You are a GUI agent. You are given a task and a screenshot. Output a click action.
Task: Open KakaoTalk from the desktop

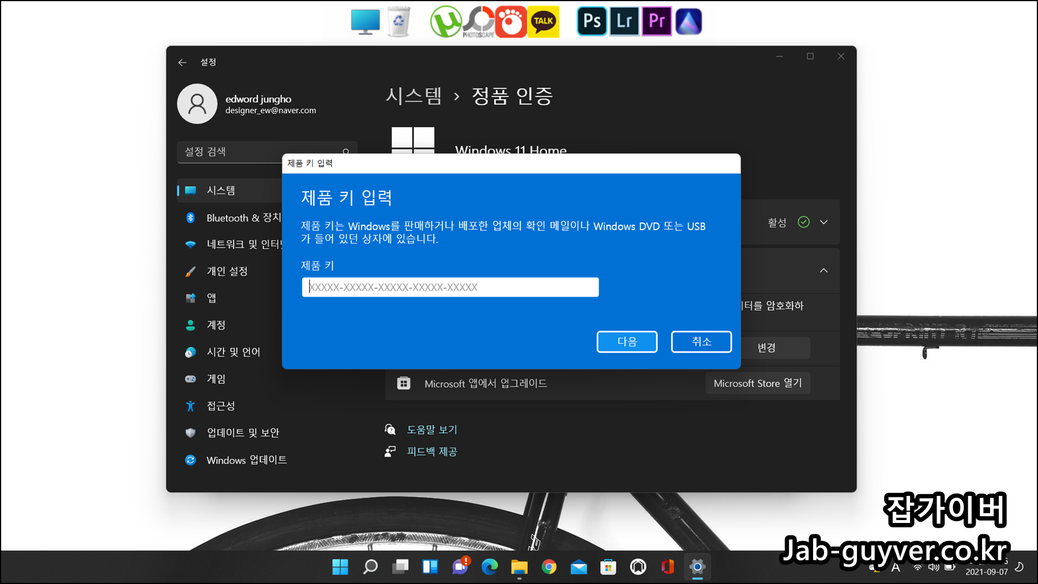tap(543, 21)
